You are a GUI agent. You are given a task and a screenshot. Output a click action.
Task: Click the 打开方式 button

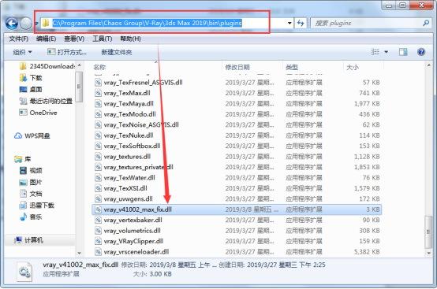[x=67, y=52]
